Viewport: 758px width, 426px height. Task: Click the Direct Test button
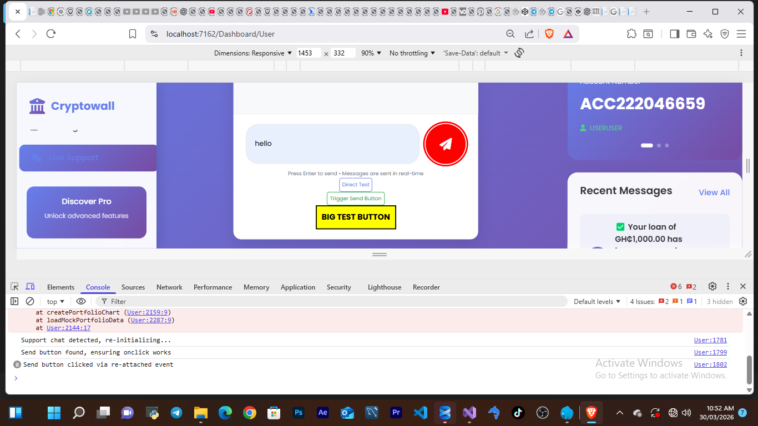click(x=356, y=185)
